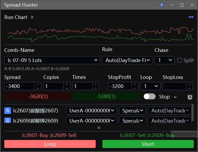Increase Copies with up arrow

(x=67, y=84)
